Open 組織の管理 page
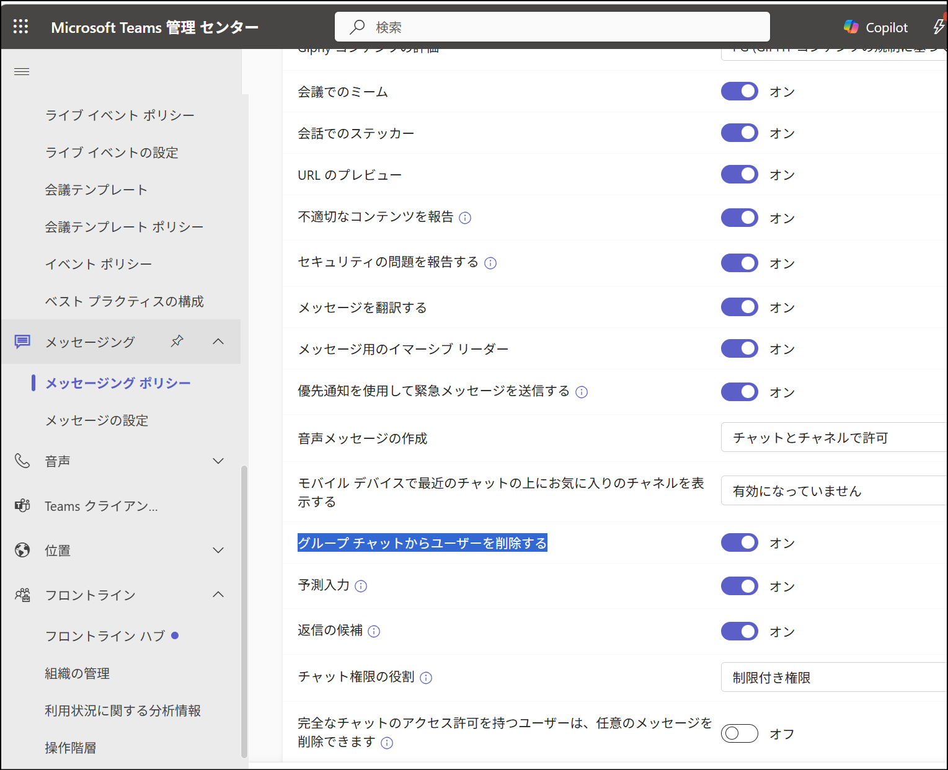Image resolution: width=948 pixels, height=770 pixels. [78, 673]
